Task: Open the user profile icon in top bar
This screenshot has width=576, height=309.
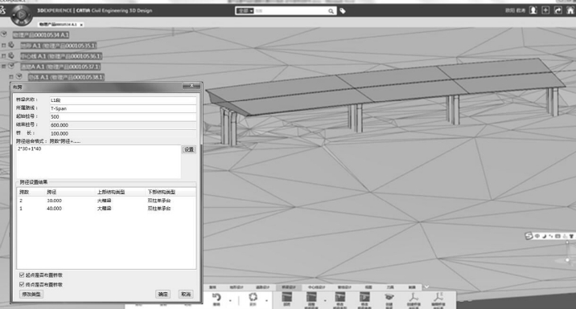Action: click(x=533, y=10)
